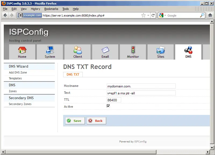Open the Help menu
This screenshot has width=215, height=155.
[x=76, y=9]
